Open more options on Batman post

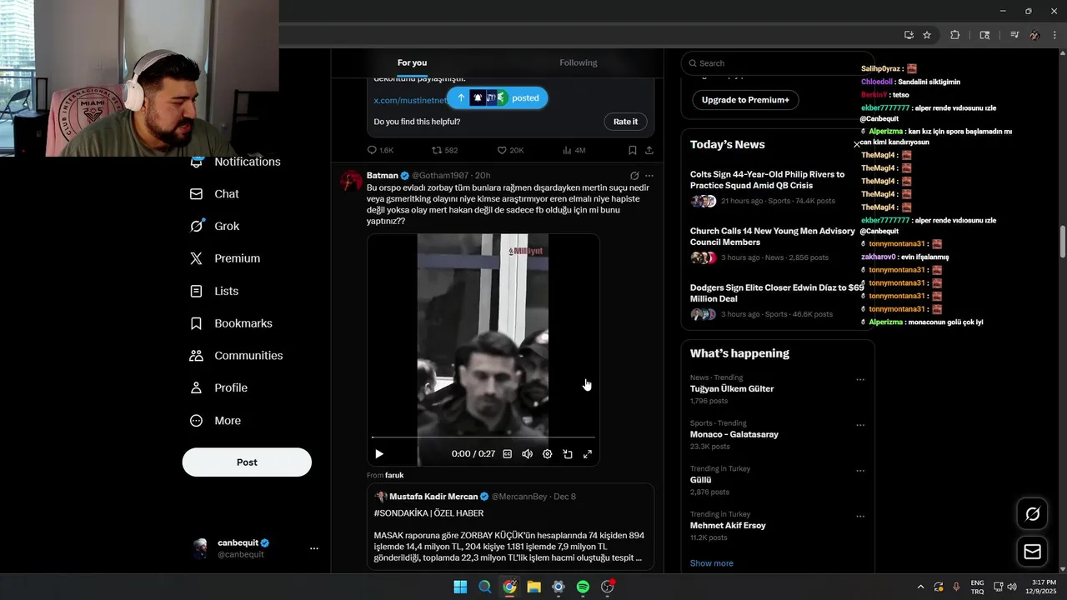pos(649,176)
